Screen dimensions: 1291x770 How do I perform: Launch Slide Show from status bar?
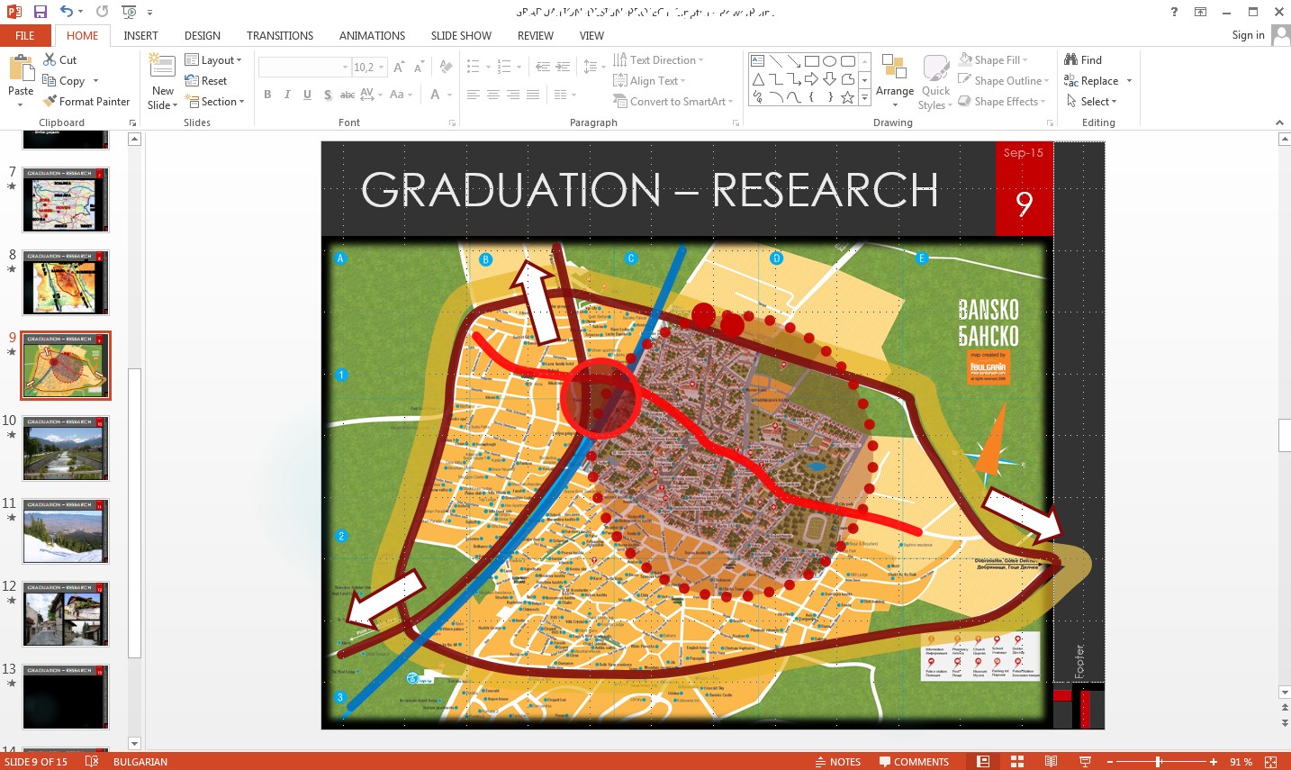tap(1085, 762)
